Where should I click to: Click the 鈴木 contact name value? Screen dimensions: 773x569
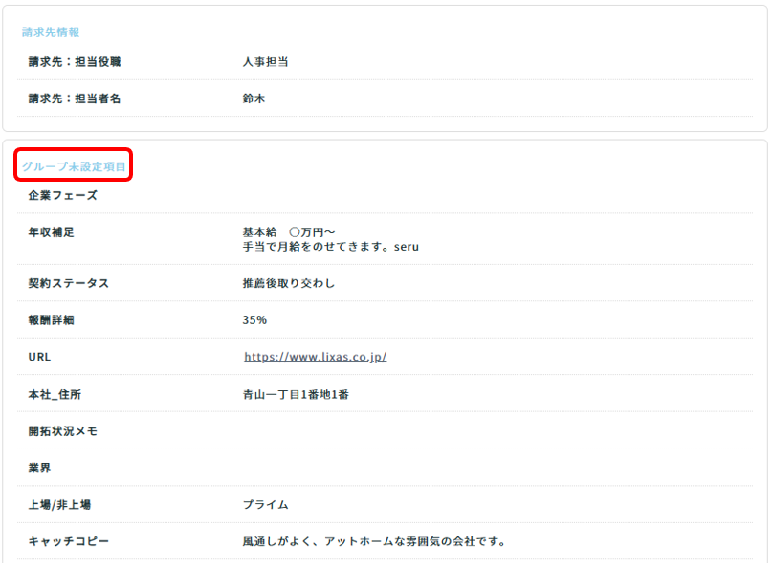pos(254,98)
